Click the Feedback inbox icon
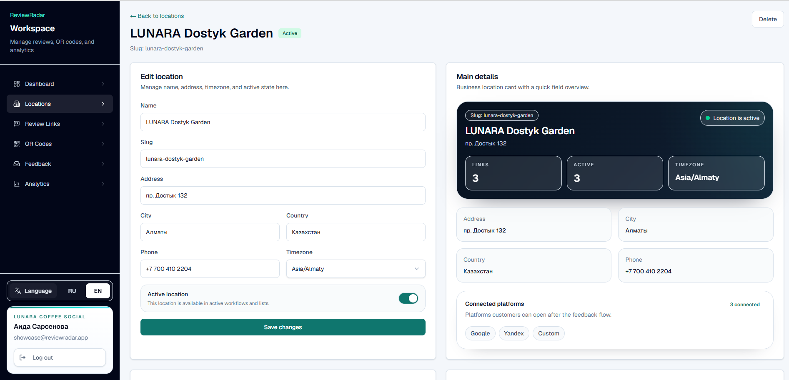Viewport: 789px width, 380px height. coord(17,164)
